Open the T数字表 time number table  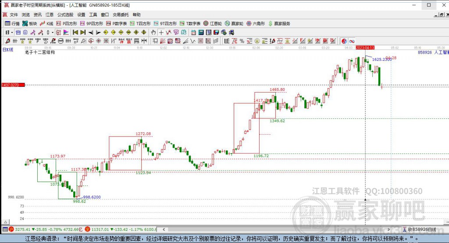point(190,24)
